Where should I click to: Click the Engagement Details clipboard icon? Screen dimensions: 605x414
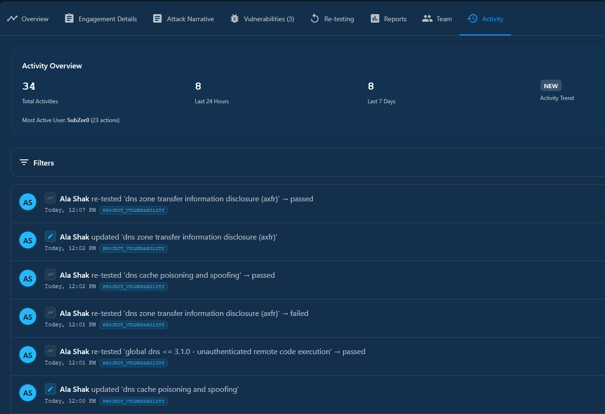(x=69, y=19)
